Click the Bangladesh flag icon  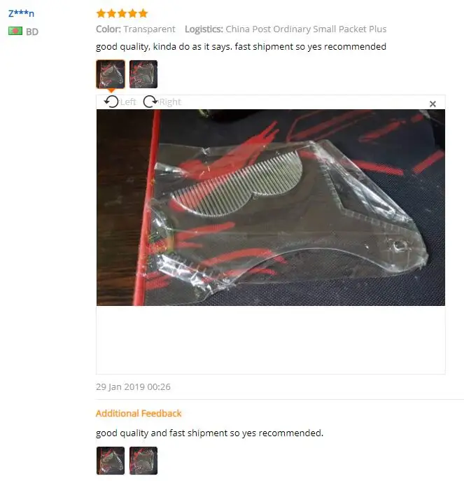click(15, 31)
